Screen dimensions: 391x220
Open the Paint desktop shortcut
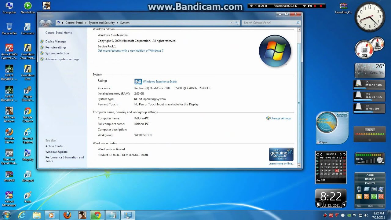click(x=28, y=197)
